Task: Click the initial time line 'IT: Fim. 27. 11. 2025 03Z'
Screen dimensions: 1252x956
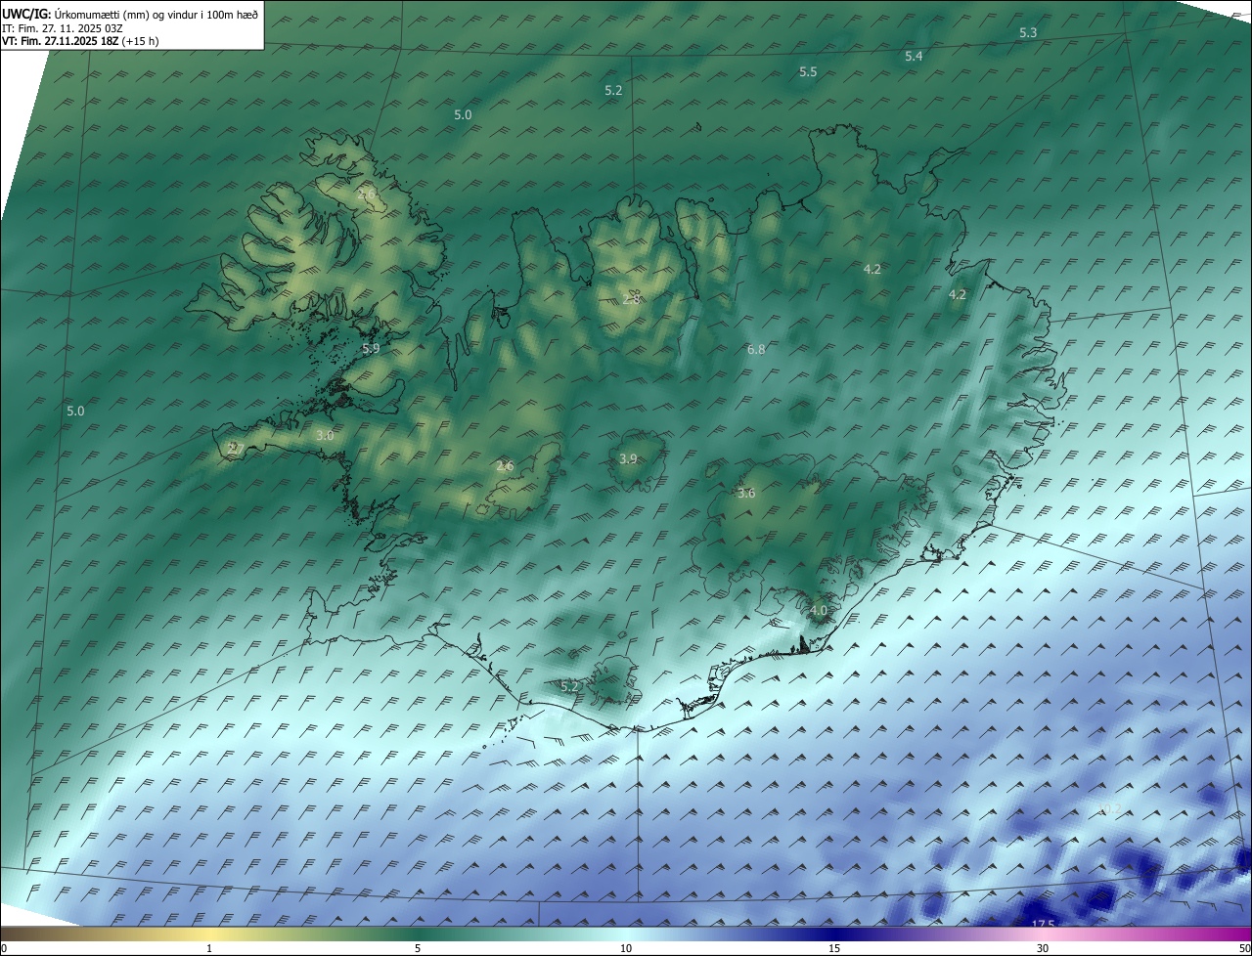Action: pos(65,27)
